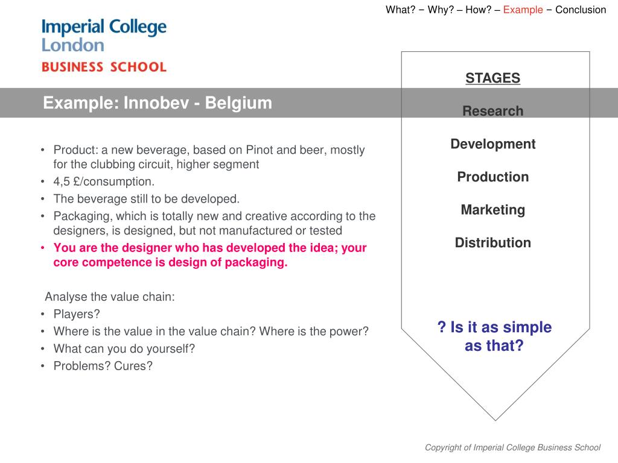Click the Development stage label

(492, 144)
